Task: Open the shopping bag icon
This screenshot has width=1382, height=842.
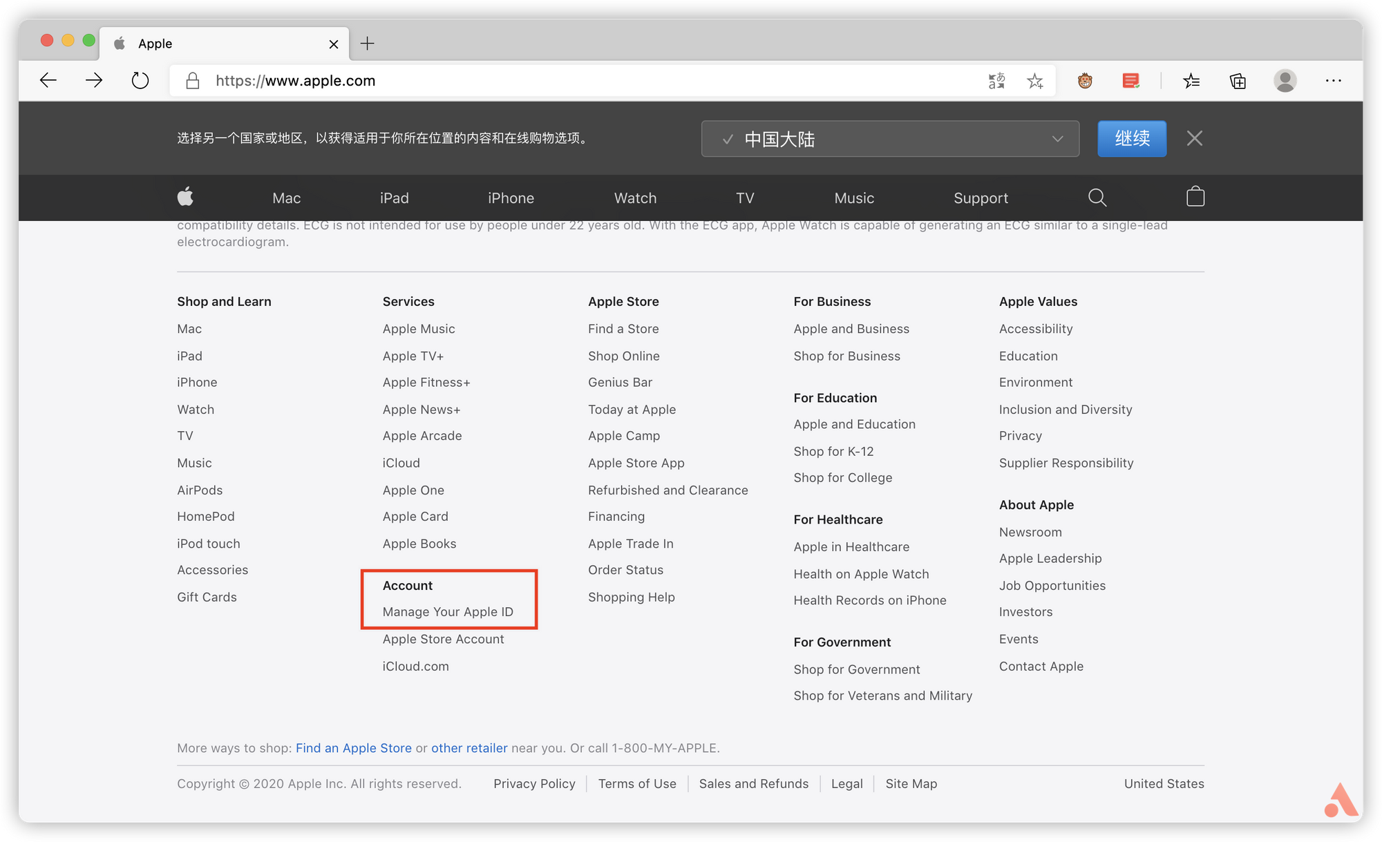Action: (x=1195, y=197)
